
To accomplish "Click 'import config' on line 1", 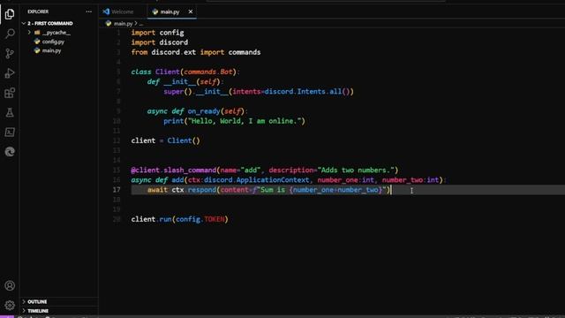I will coord(157,33).
